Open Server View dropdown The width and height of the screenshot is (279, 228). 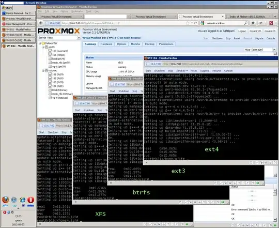point(79,38)
